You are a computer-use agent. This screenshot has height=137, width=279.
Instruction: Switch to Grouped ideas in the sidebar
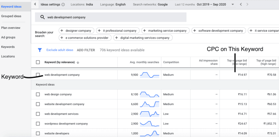click(x=11, y=16)
